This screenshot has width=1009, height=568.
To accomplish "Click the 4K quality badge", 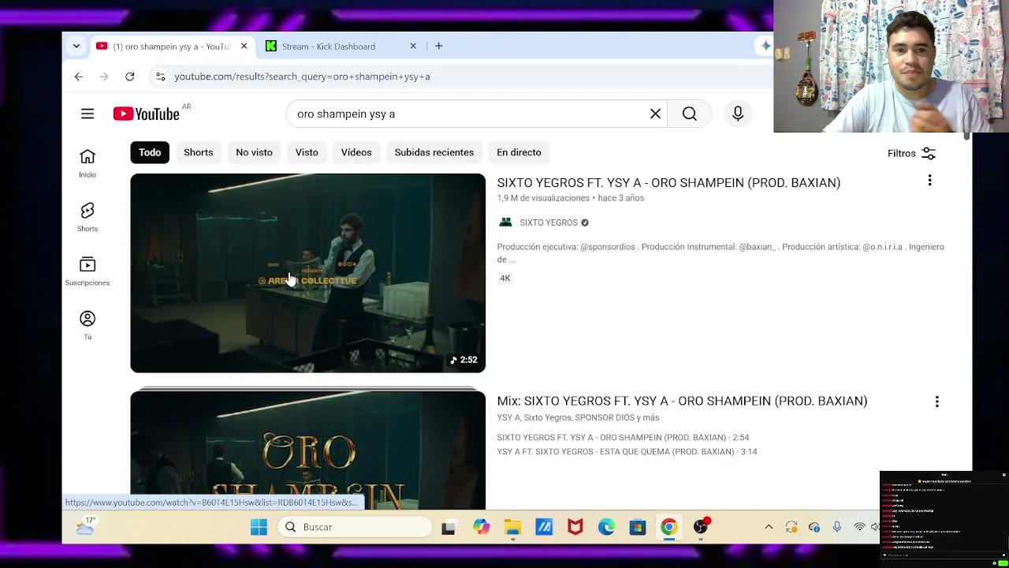I will click(x=505, y=278).
